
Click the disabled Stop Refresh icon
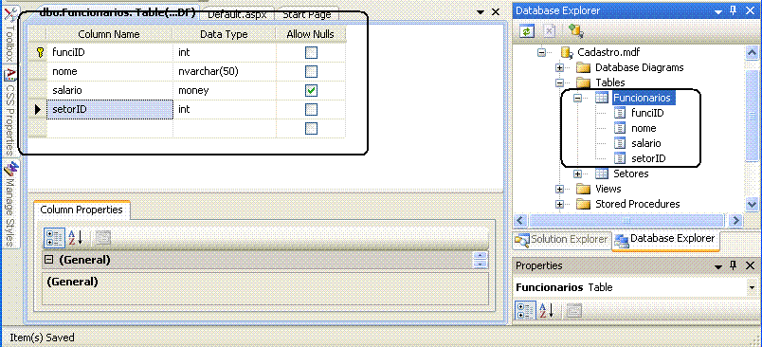click(549, 31)
